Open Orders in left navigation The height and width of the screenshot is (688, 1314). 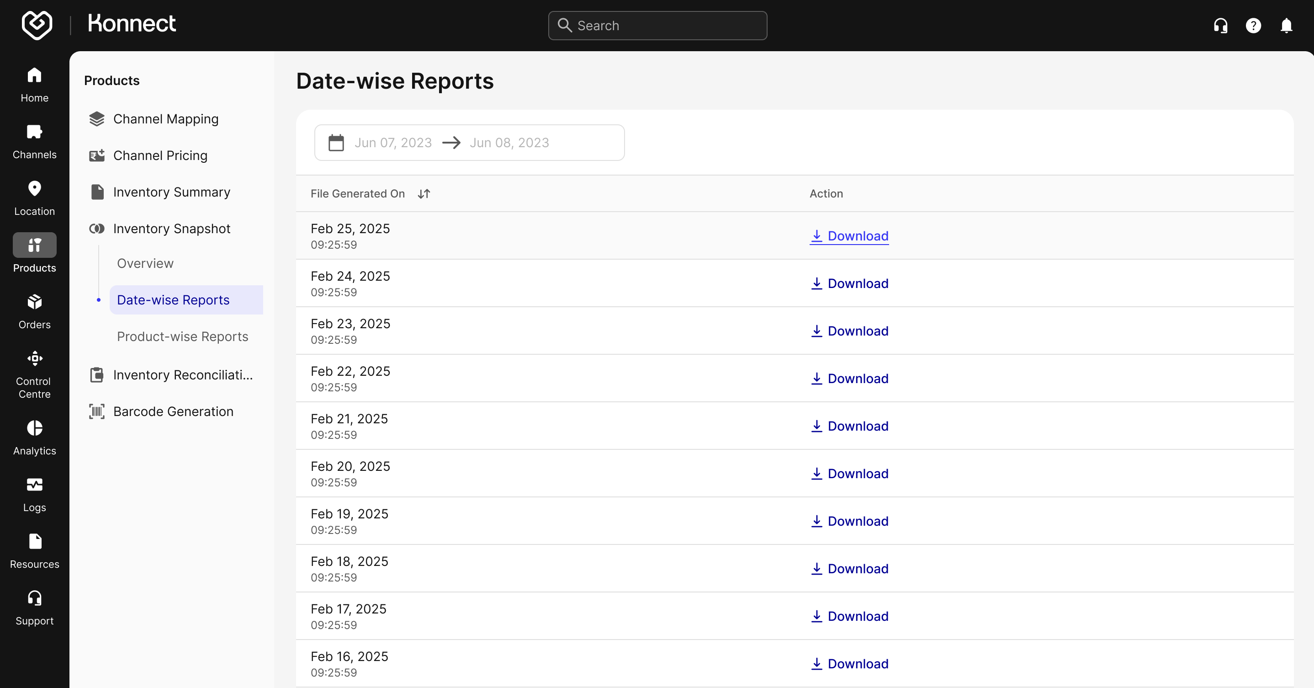tap(34, 312)
